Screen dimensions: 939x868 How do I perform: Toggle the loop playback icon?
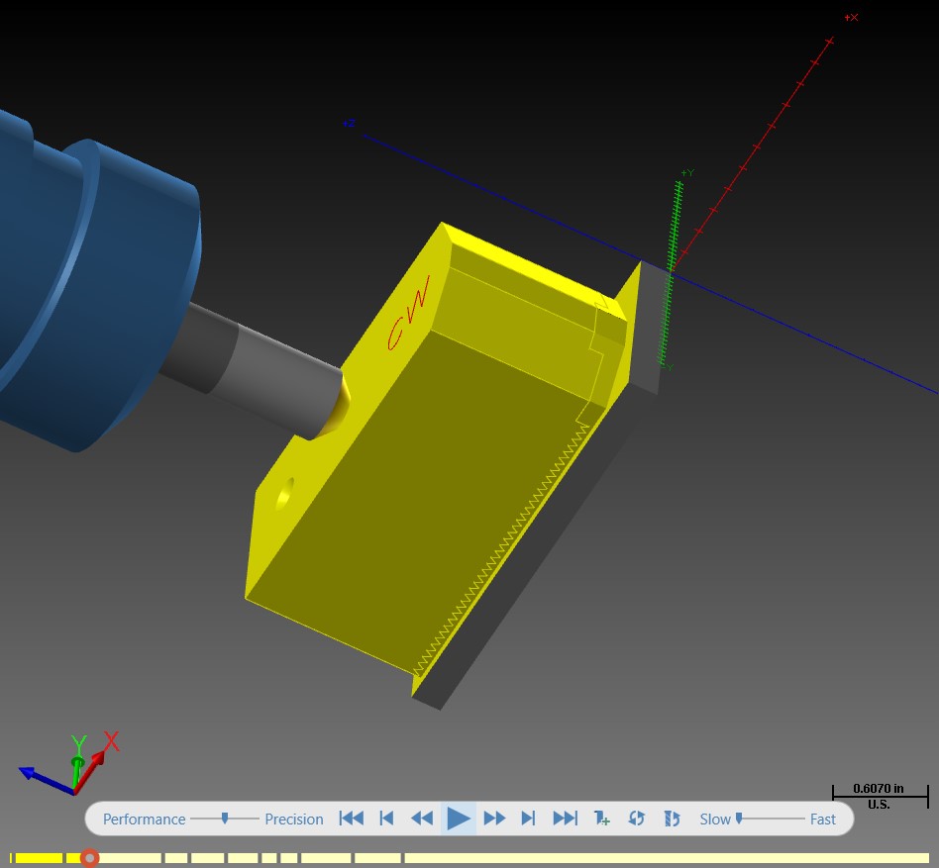pyautogui.click(x=636, y=819)
